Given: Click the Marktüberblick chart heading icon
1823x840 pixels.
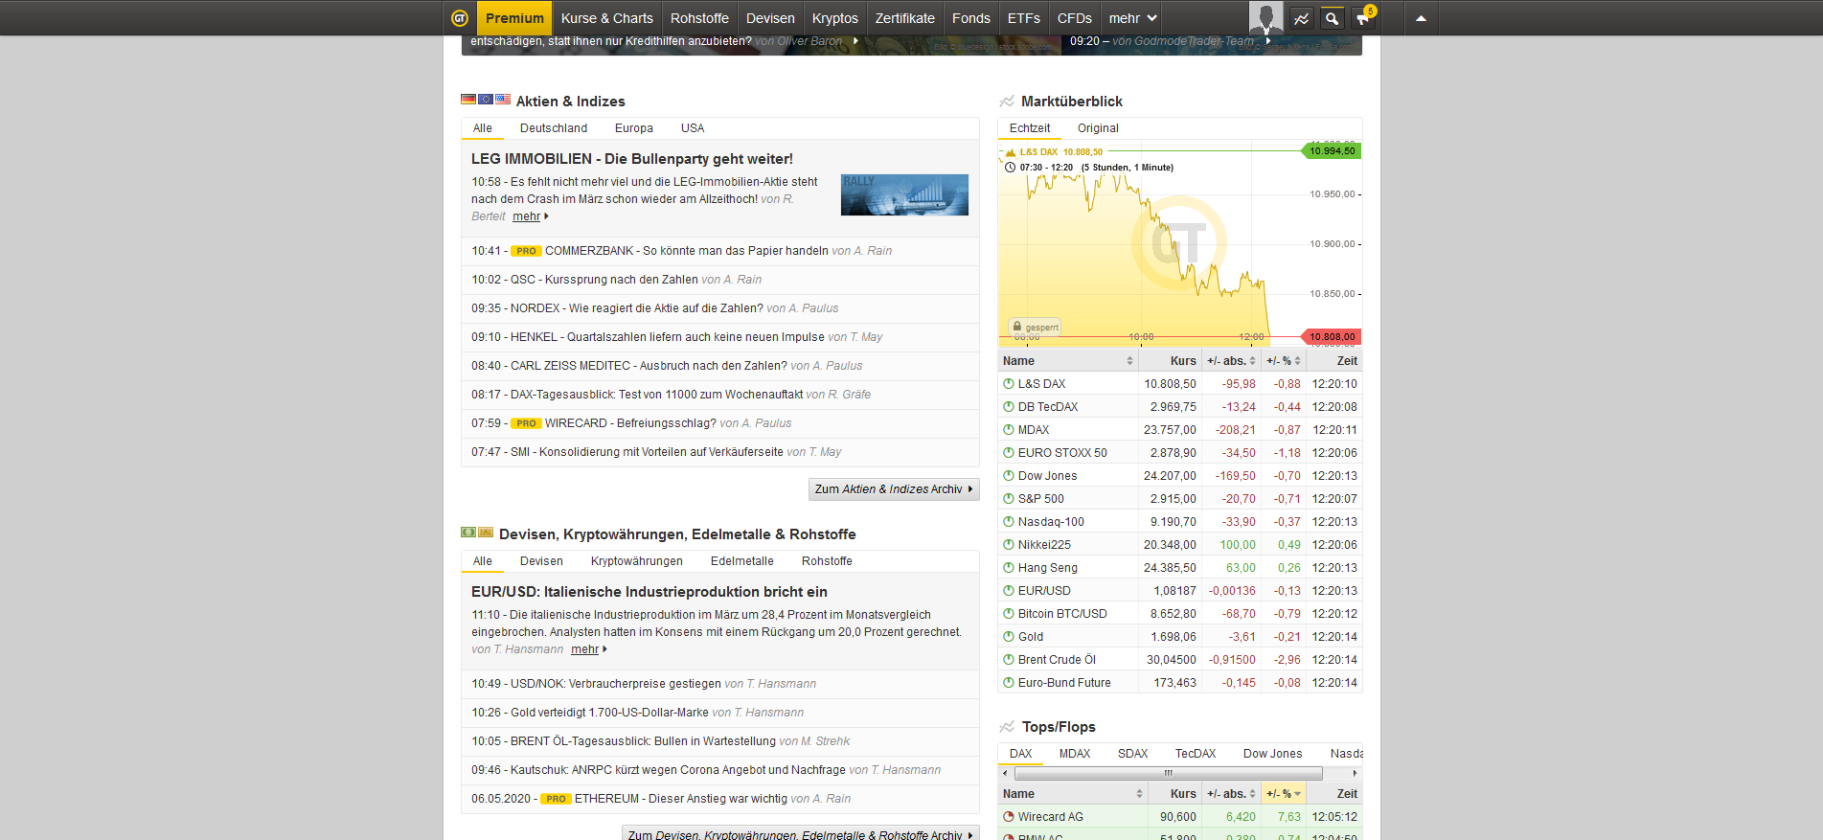Looking at the screenshot, I should click(x=1007, y=101).
